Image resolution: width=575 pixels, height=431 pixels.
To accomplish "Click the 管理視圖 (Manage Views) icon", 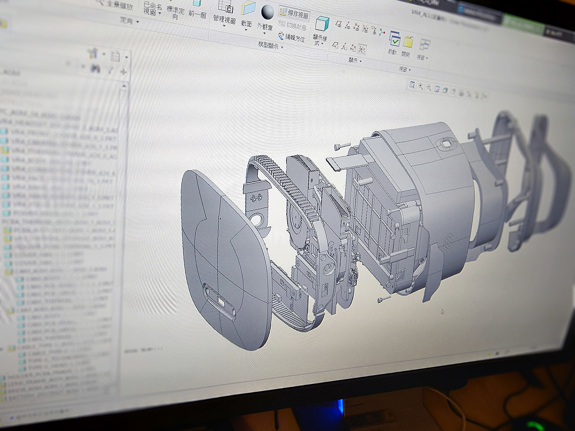I will [x=225, y=7].
